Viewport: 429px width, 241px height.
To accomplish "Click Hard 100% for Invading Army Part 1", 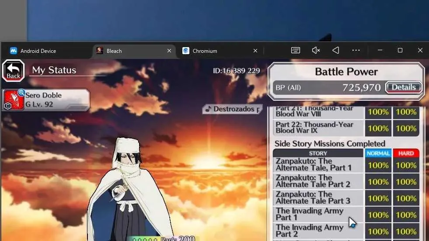I will [406, 215].
